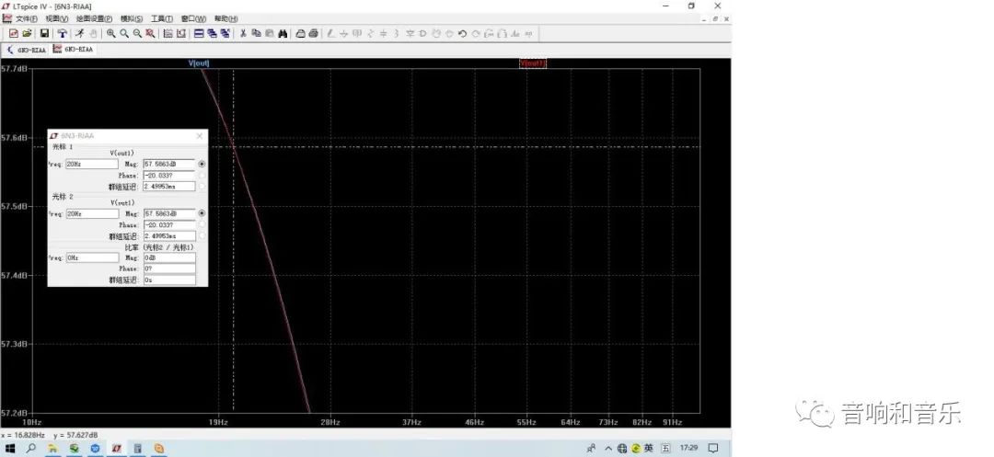The image size is (994, 457).
Task: Click the ratio Freq field showing 0Hz
Action: [x=92, y=257]
